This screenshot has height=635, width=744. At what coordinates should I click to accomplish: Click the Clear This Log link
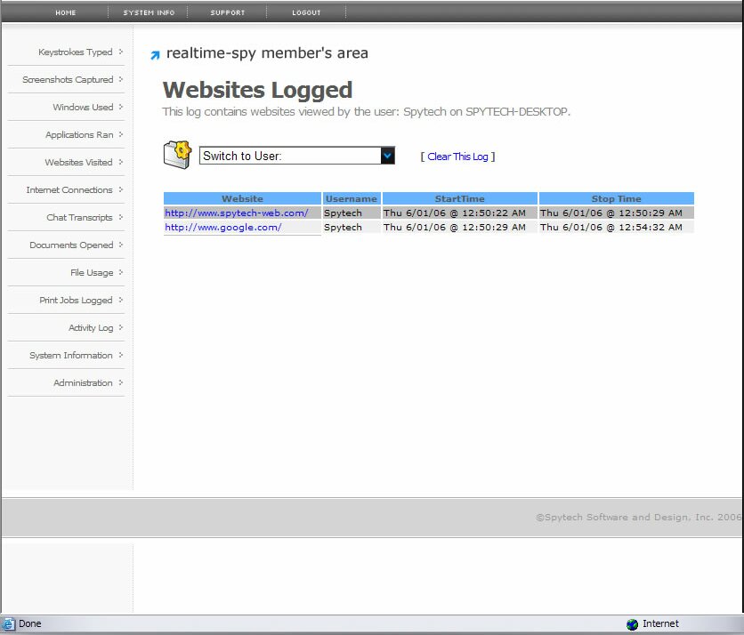pos(457,157)
